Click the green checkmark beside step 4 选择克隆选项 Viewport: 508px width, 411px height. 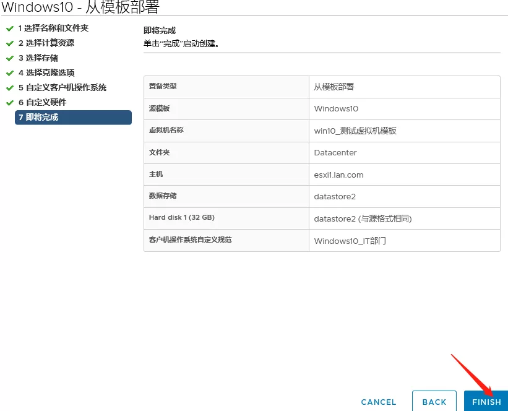pos(9,73)
